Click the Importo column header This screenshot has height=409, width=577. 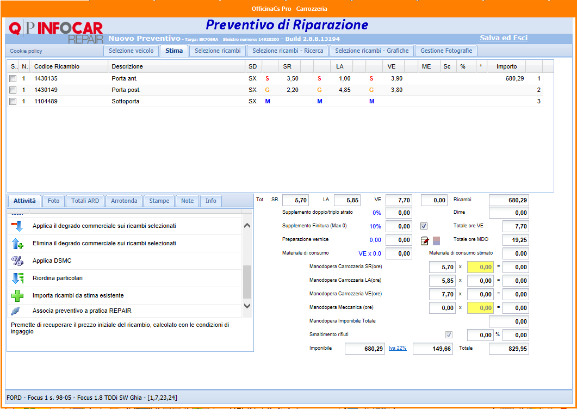(x=506, y=67)
